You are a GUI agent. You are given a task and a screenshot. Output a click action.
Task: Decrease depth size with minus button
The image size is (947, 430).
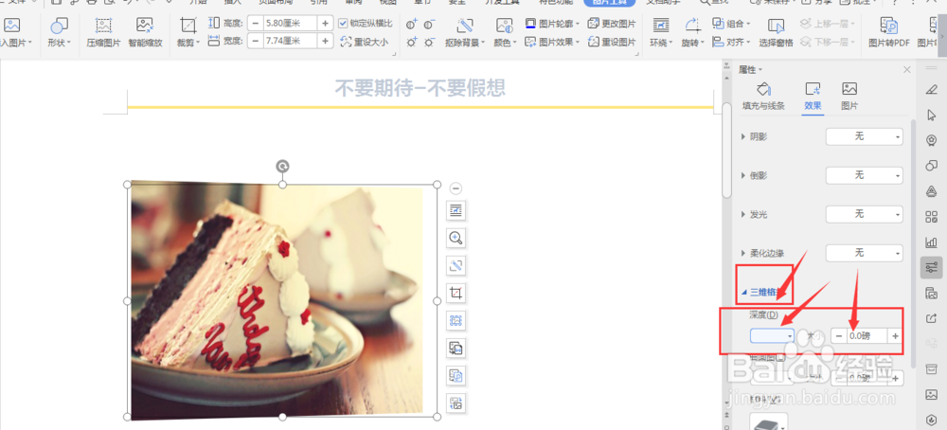(838, 336)
